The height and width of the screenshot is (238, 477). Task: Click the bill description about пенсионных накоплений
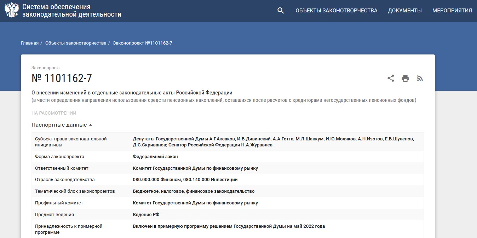coord(224,100)
